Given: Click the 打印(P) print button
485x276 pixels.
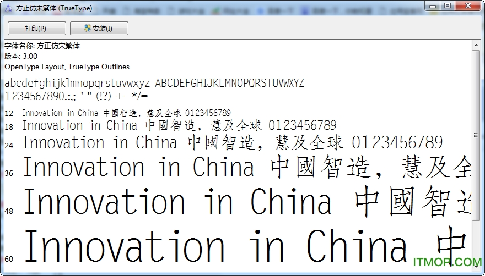Looking at the screenshot, I should (36, 29).
